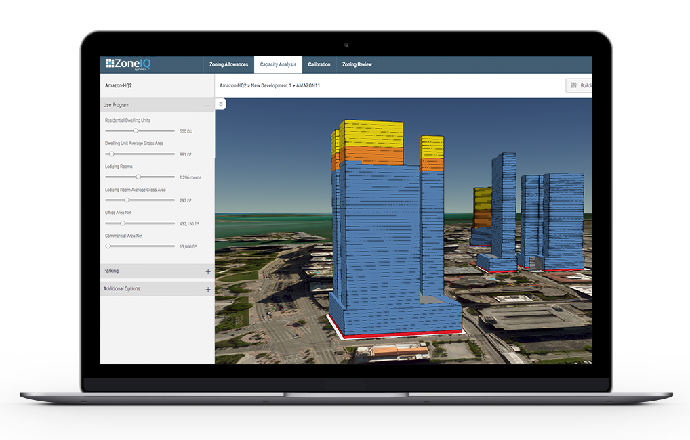Adjust the Residential Dwelling Units slider
The width and height of the screenshot is (690, 440).
tap(135, 131)
